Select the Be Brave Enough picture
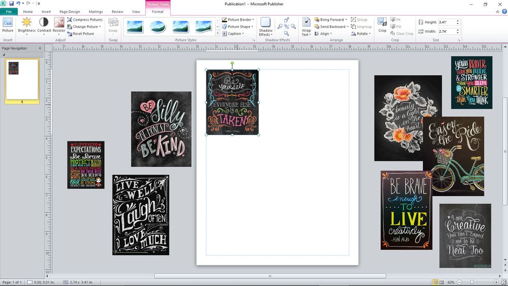 coord(406,210)
